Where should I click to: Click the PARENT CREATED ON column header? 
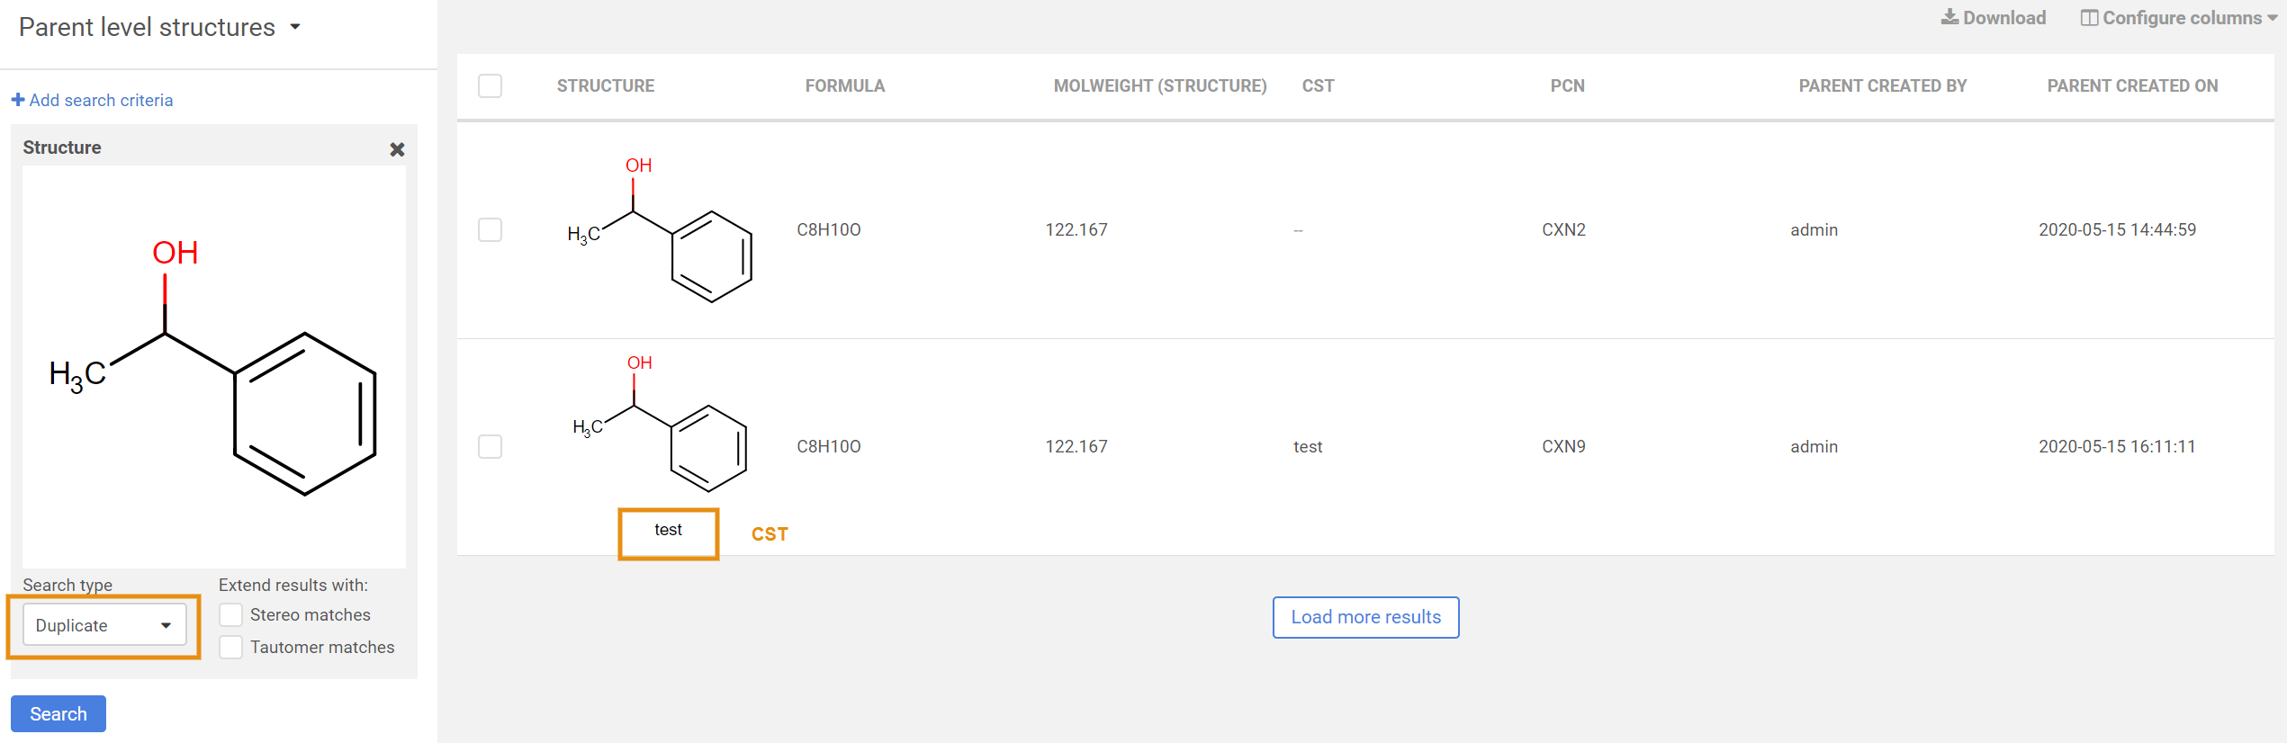point(2131,86)
